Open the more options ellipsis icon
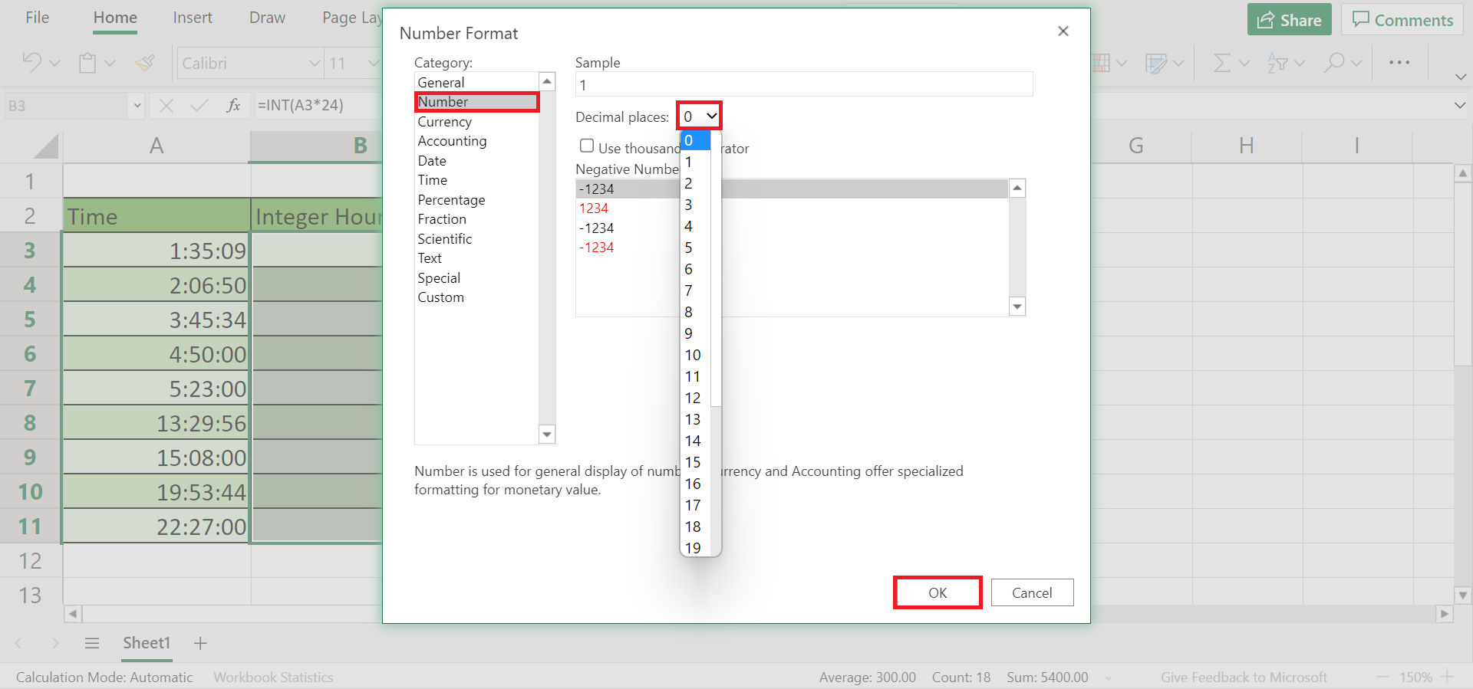This screenshot has height=689, width=1473. [x=1399, y=63]
